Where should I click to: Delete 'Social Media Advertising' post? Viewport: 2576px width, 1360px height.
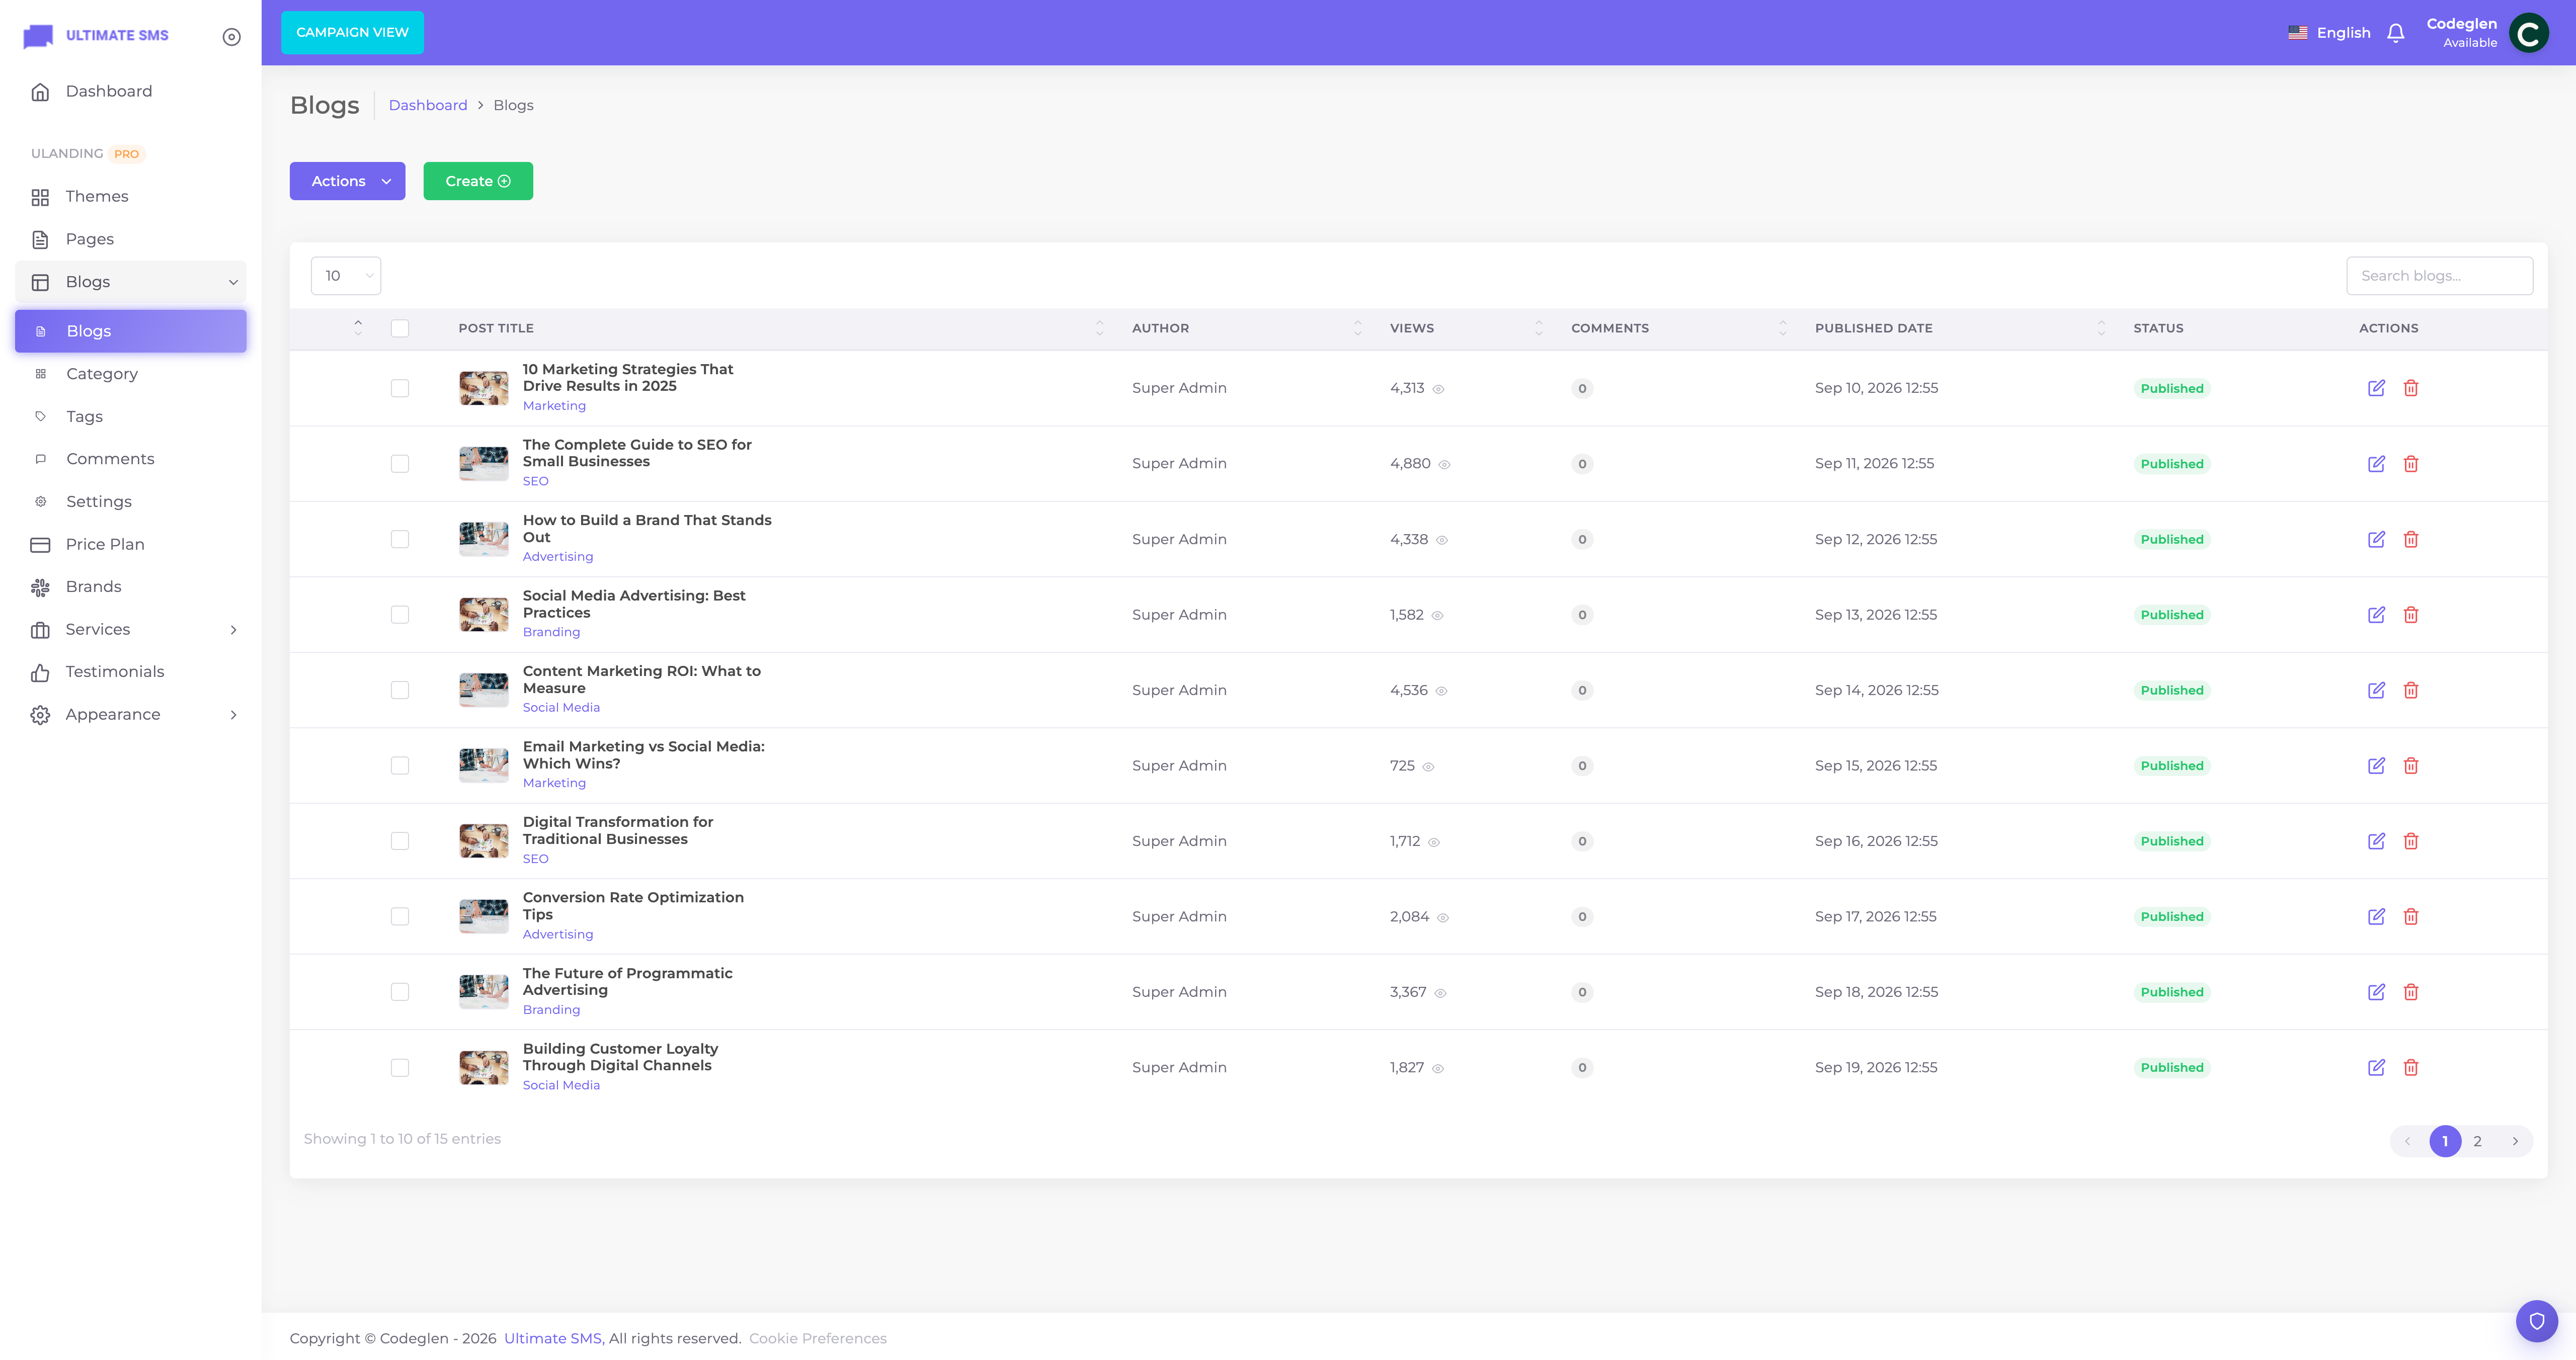2411,615
